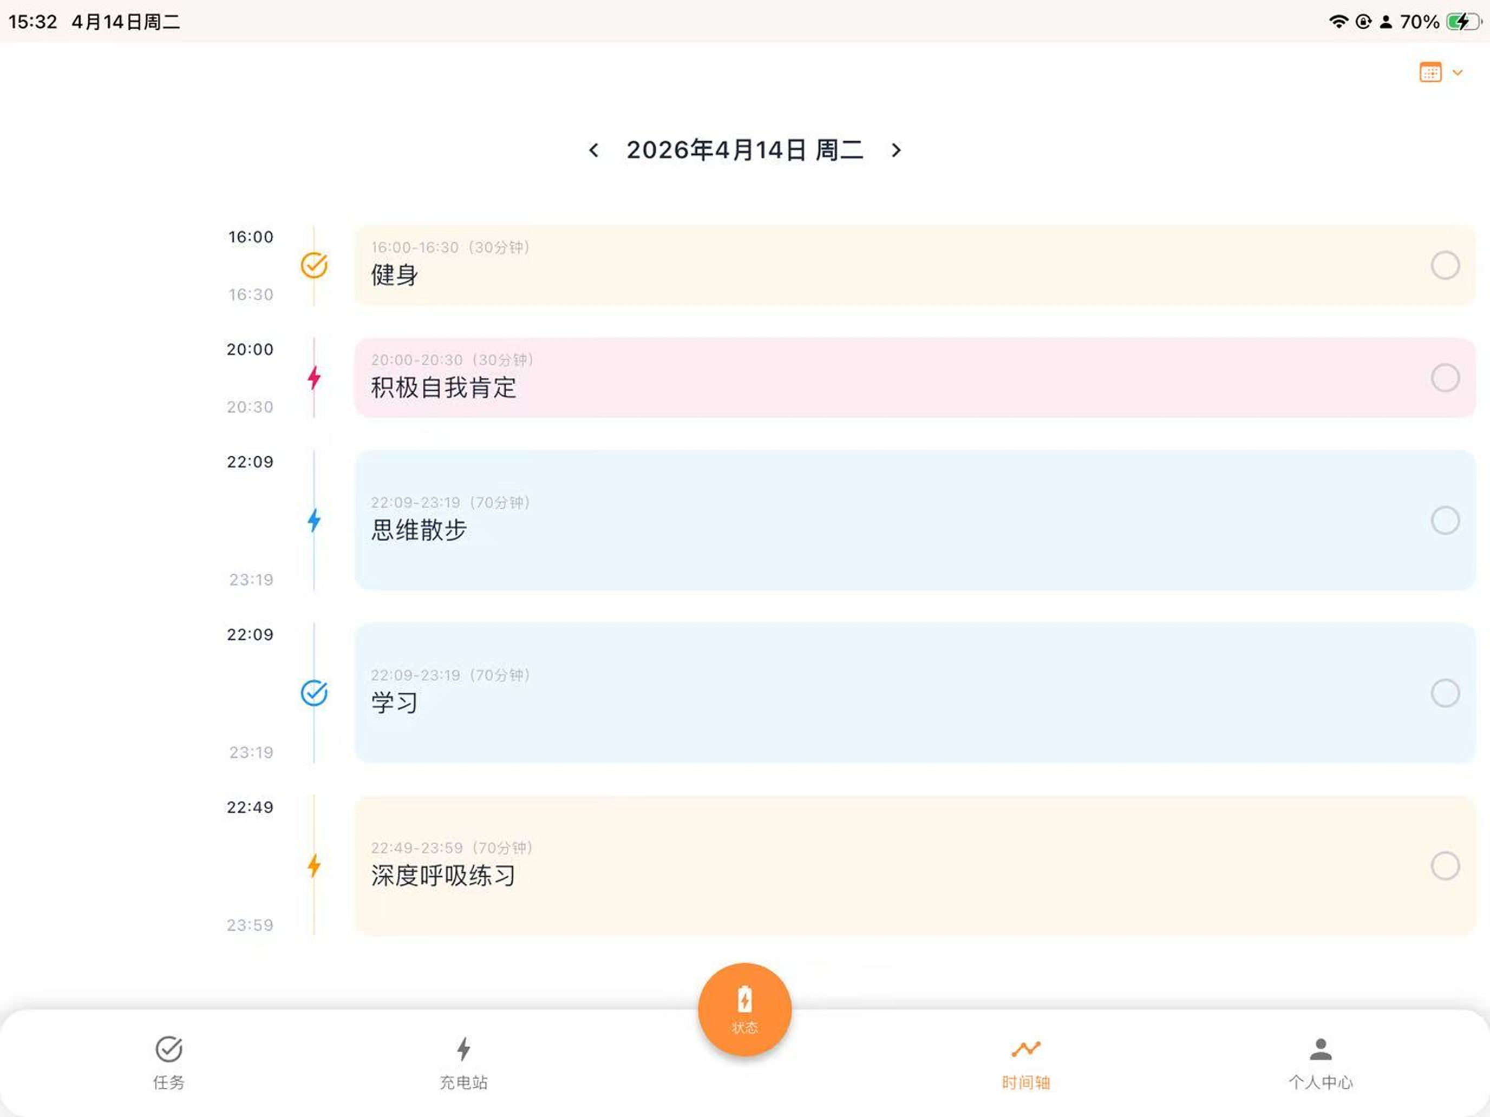Tap the orientation lock status icon
The image size is (1490, 1117).
1363,22
